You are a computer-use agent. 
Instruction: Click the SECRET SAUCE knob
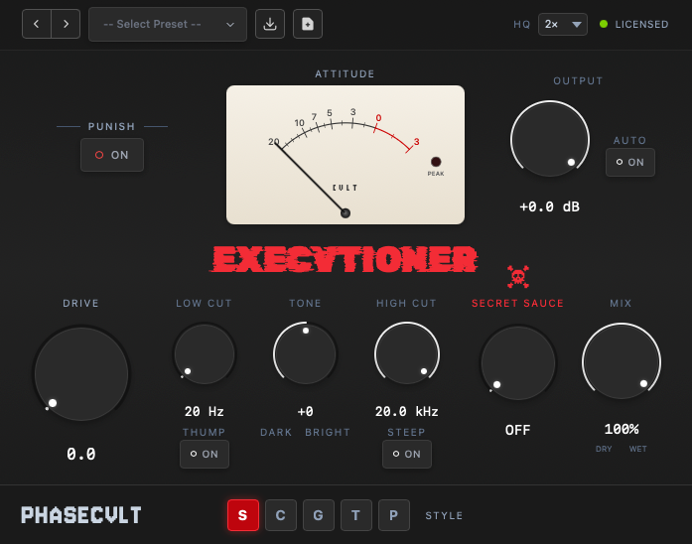click(x=518, y=363)
